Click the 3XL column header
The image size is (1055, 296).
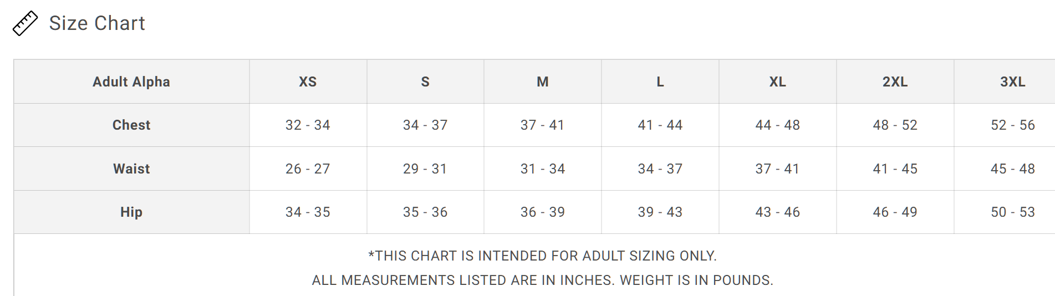[x=1012, y=82]
